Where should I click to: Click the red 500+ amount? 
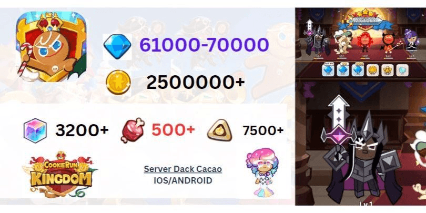pos(173,129)
